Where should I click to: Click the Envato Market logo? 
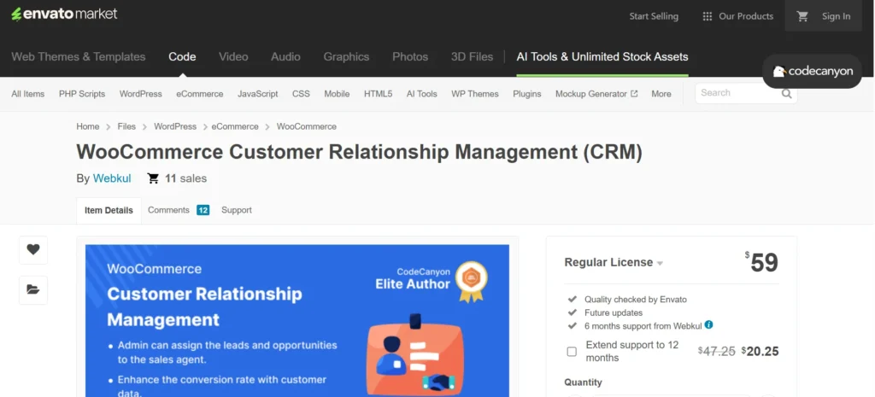click(64, 15)
